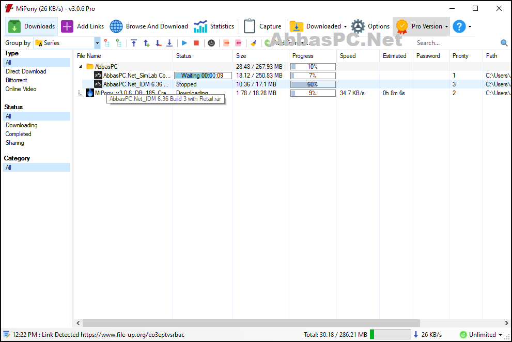Click in the Search field
This screenshot has height=342, width=512.
tap(457, 43)
